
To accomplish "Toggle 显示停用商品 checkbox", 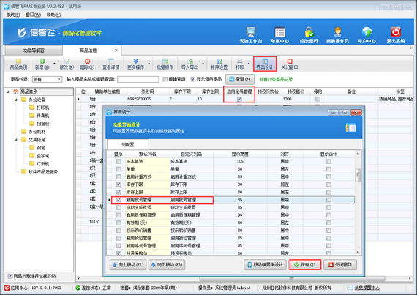I will coord(193,79).
